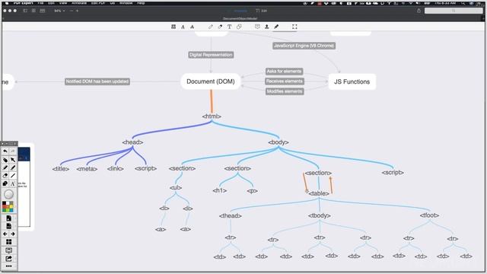
Task: Click the content selection tool in annotation toolbar
Action: [x=173, y=27]
